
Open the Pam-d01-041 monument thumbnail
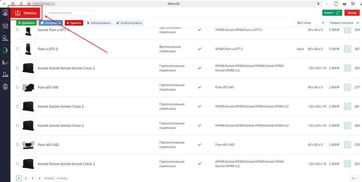[28, 87]
